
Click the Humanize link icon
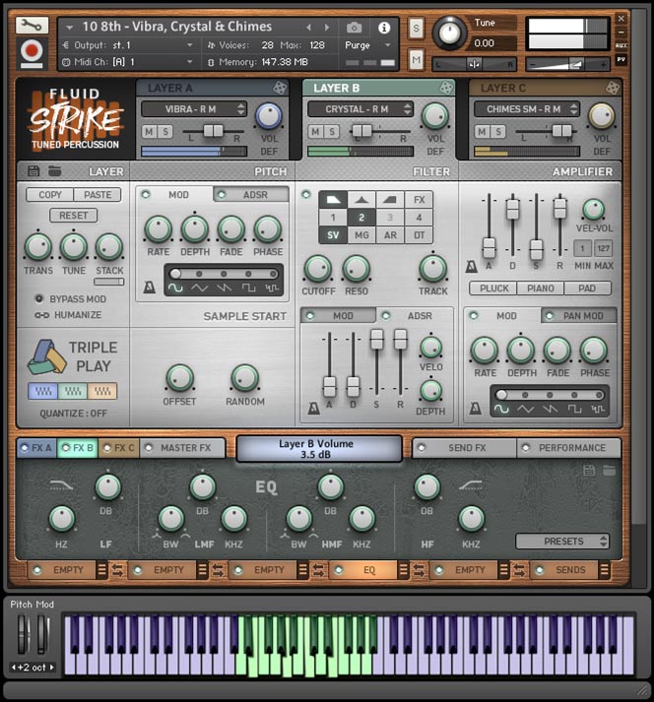[41, 315]
